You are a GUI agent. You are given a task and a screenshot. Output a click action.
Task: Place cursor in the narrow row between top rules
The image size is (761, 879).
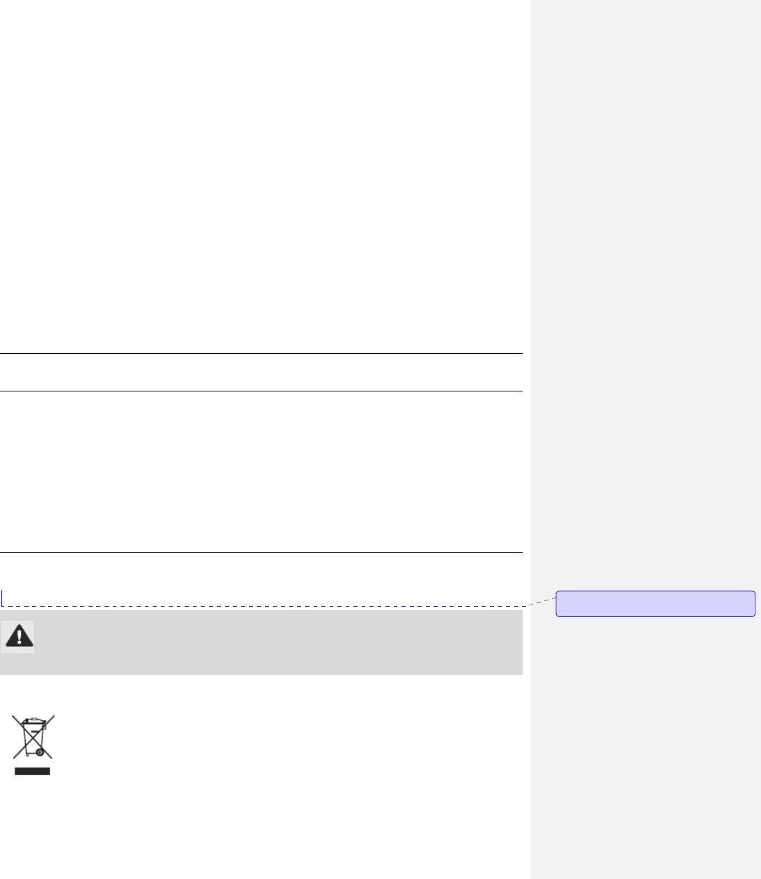[261, 373]
